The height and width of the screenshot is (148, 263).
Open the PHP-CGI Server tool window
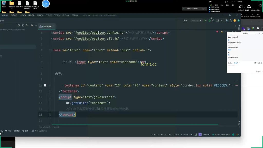(39, 131)
